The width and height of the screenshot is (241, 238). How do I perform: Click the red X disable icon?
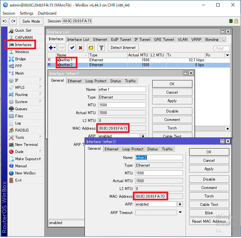[x=80, y=48]
